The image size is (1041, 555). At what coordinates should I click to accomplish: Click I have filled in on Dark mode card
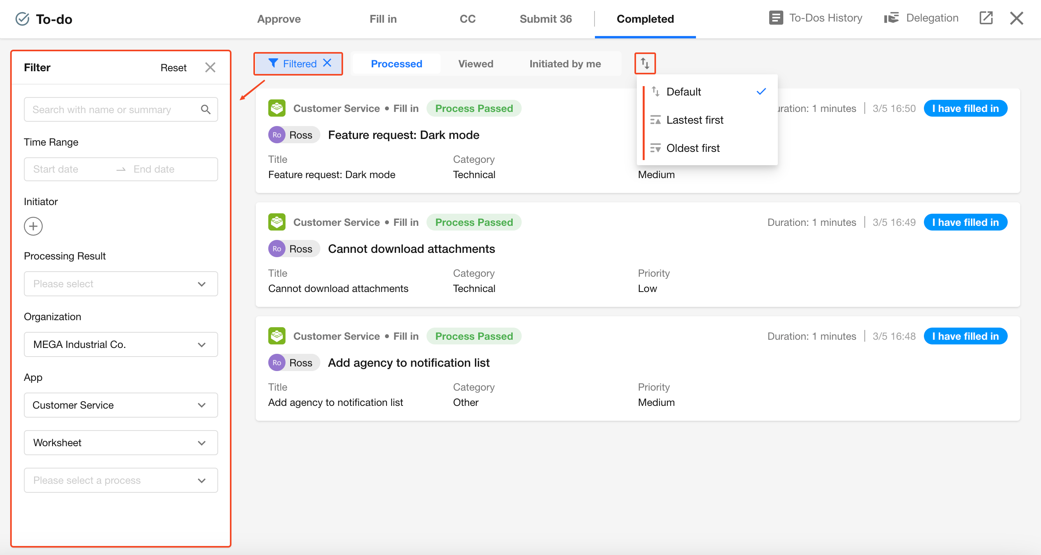pyautogui.click(x=965, y=109)
